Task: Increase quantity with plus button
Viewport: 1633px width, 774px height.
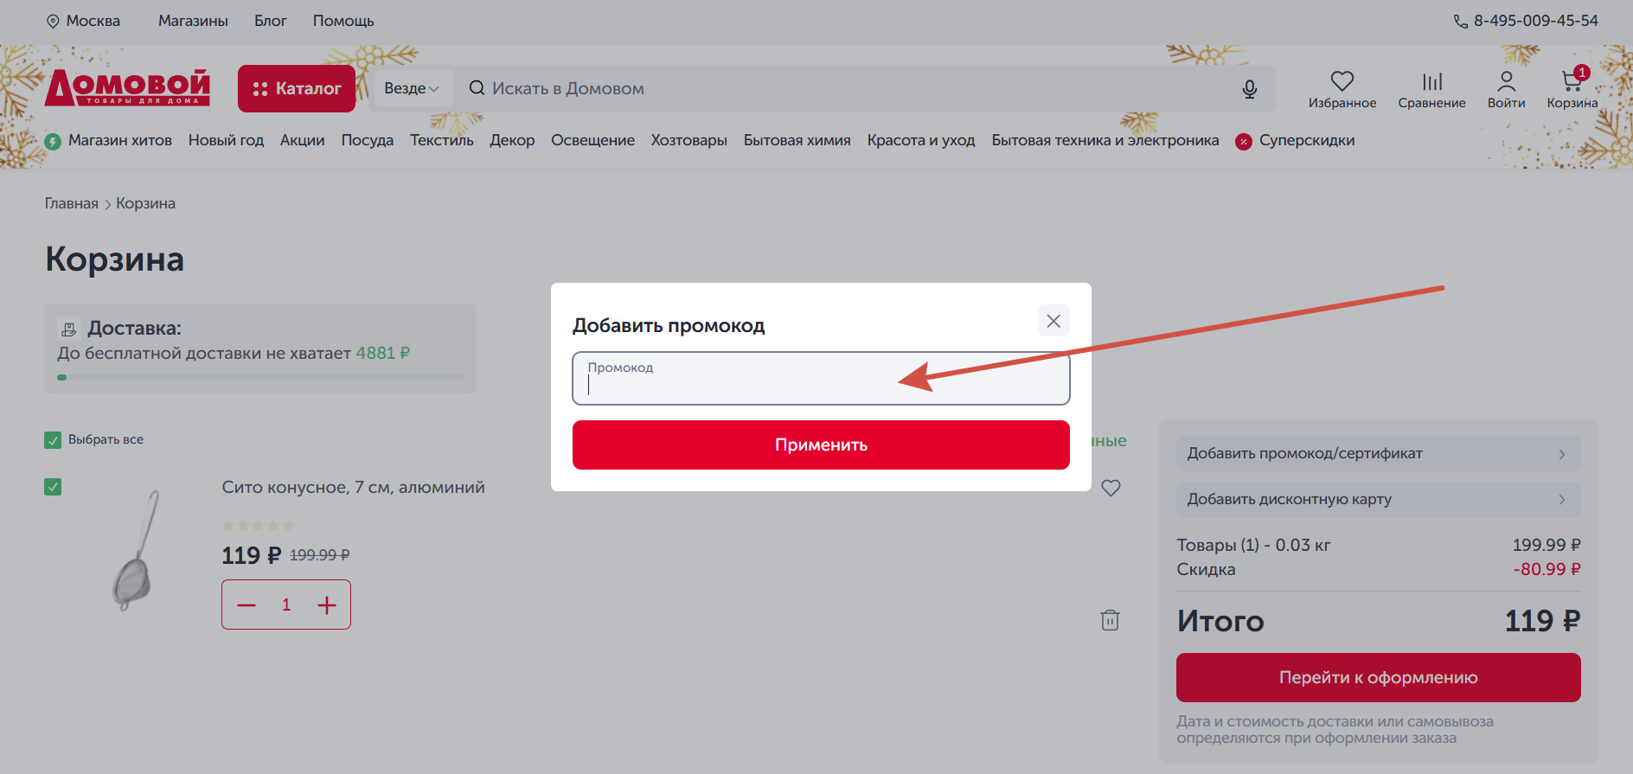Action: coord(326,605)
